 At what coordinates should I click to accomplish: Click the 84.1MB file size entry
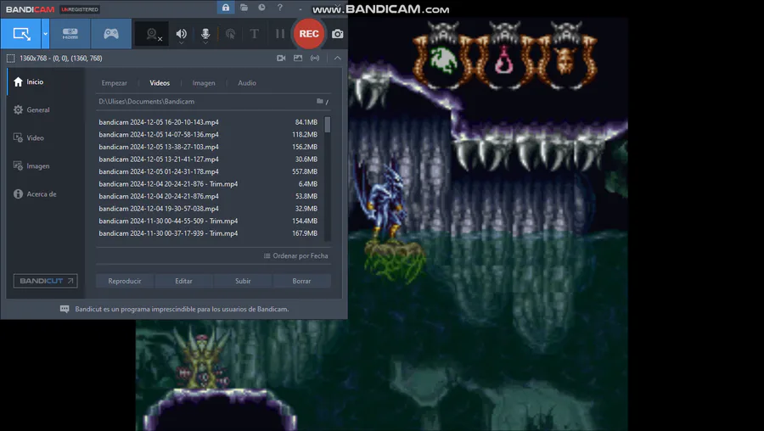306,122
